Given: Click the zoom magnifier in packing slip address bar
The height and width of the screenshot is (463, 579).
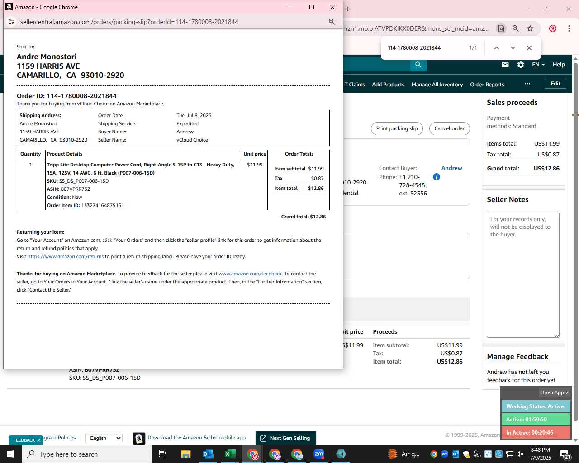Looking at the screenshot, I should click(x=332, y=22).
